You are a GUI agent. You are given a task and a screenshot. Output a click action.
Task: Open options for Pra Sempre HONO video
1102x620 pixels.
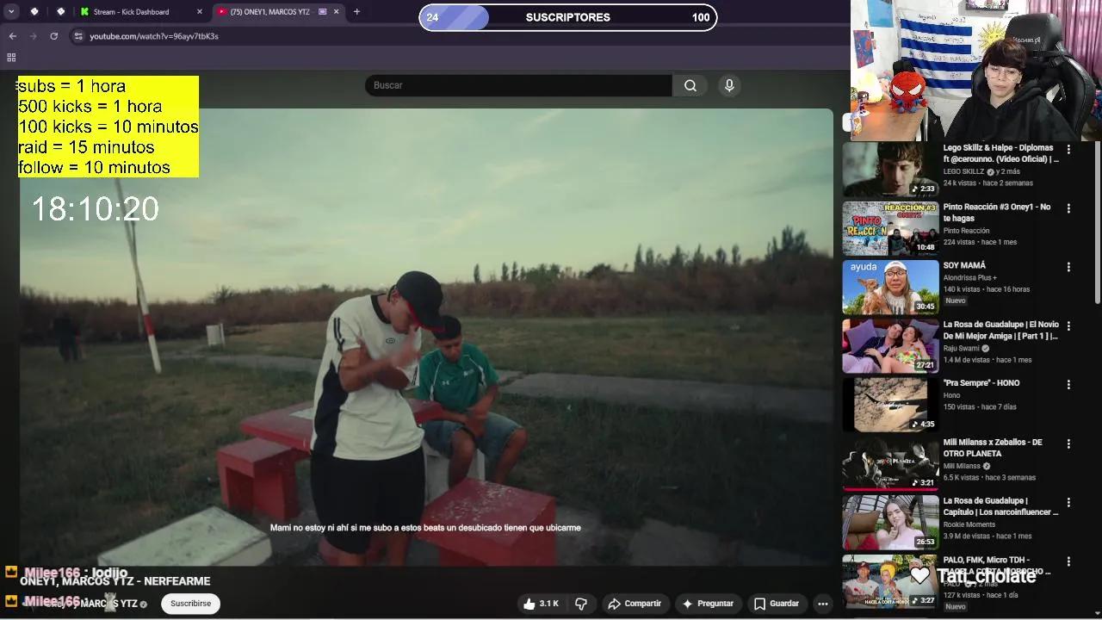[1068, 385]
